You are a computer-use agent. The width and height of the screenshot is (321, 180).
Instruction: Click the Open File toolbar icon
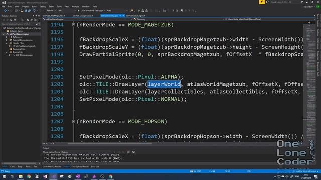tap(22, 11)
